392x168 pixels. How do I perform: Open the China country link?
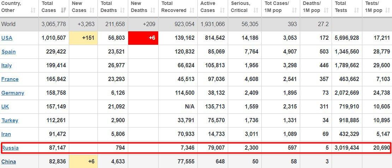[x=8, y=162]
